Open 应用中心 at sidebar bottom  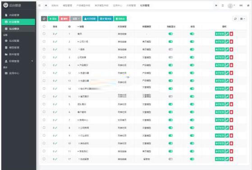click(18, 73)
